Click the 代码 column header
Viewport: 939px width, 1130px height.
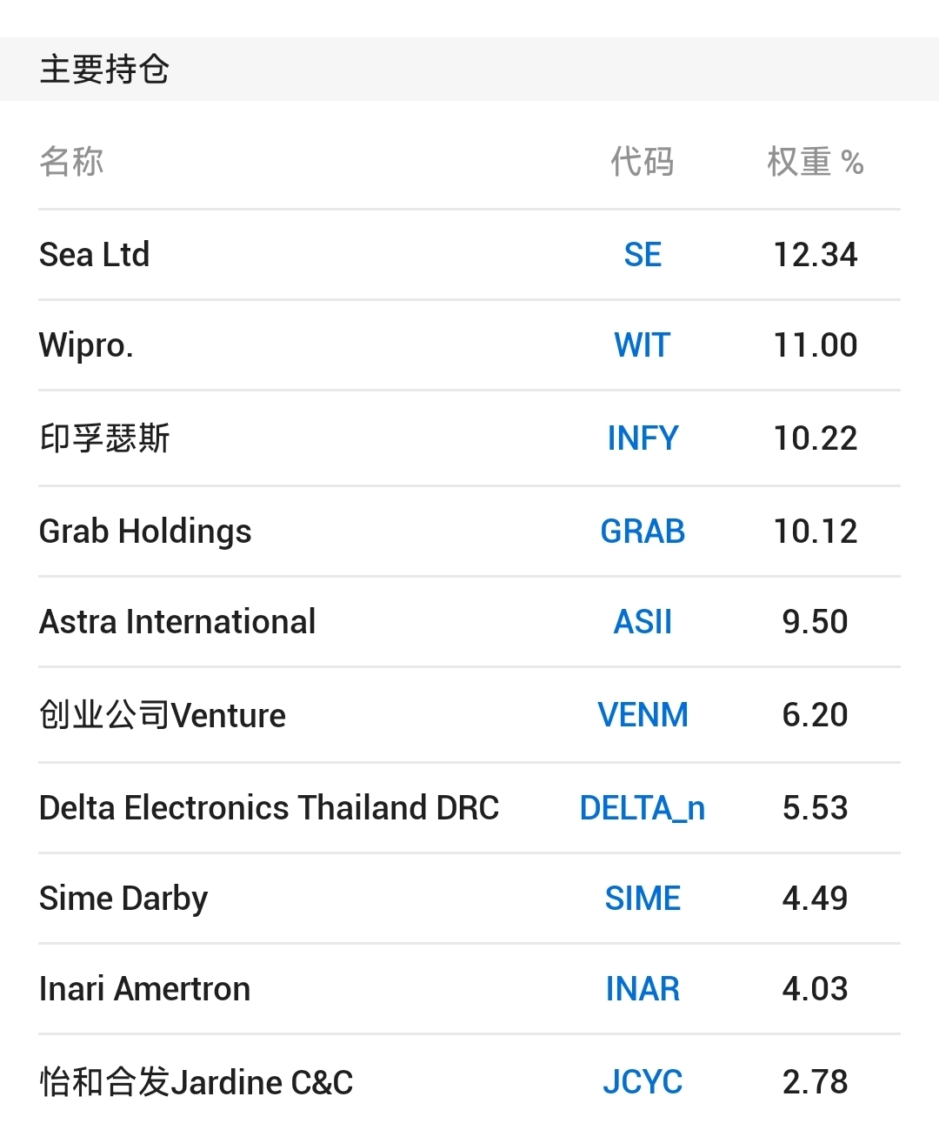pyautogui.click(x=643, y=162)
